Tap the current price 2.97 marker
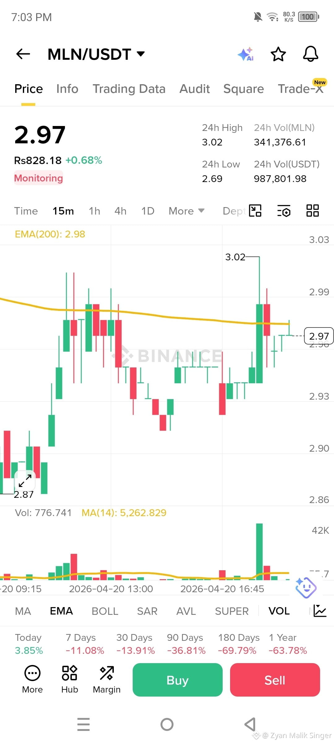Viewport: 334px width, 743px height. click(319, 336)
